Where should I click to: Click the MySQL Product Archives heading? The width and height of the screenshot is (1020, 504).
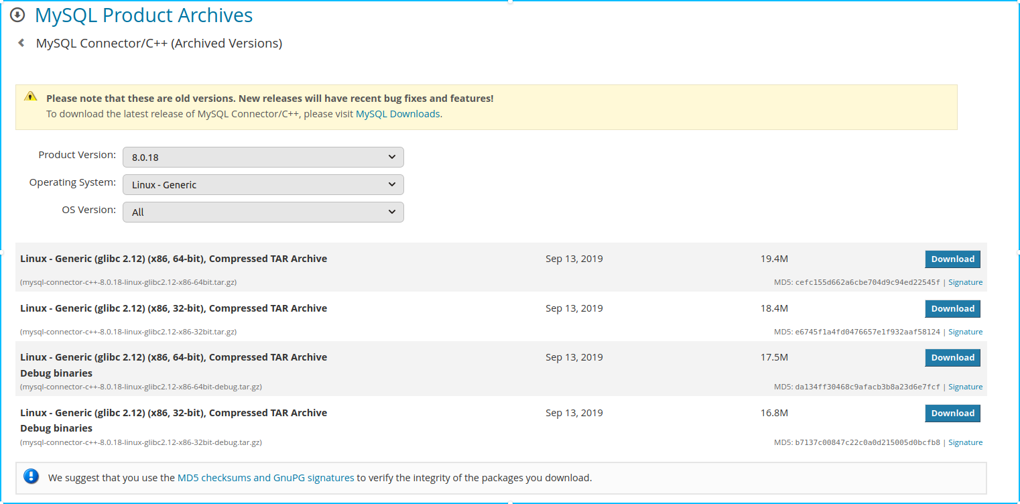(x=143, y=15)
